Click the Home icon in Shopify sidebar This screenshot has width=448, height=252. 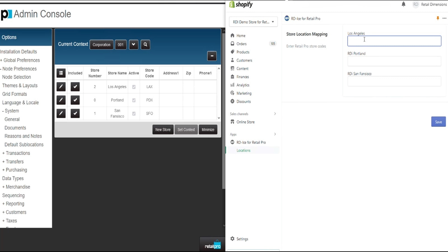232,36
